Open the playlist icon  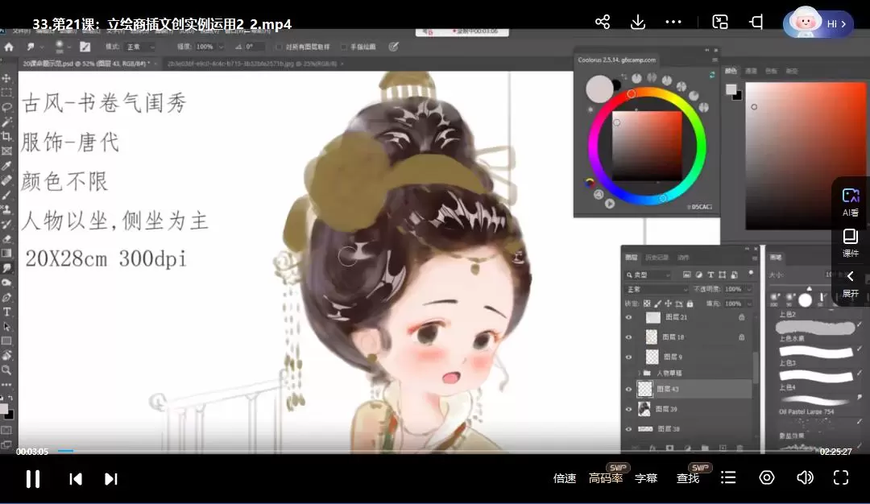[x=728, y=477]
